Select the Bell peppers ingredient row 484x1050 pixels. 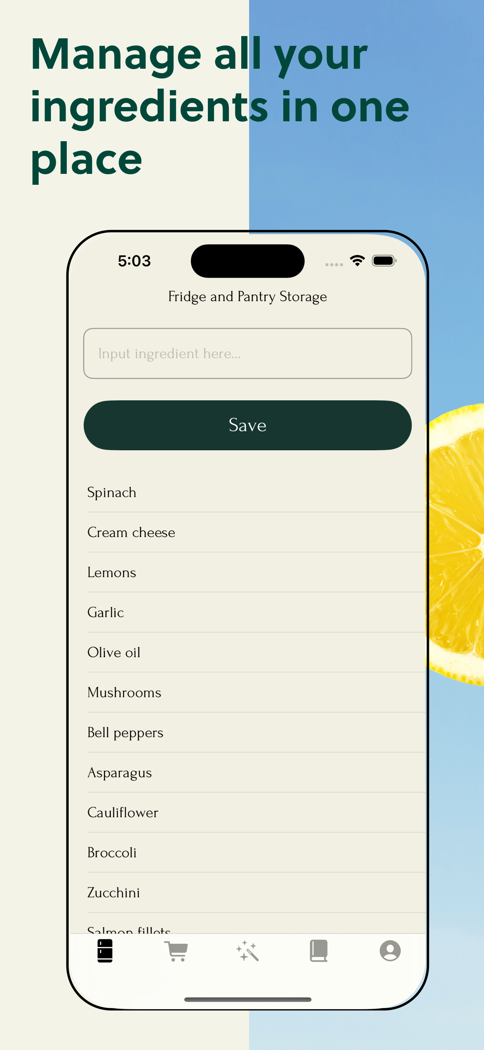click(256, 732)
